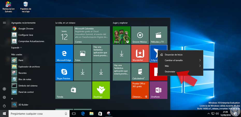The image size is (241, 117).
Task: Open the Calculadora tile
Action: 140,72
